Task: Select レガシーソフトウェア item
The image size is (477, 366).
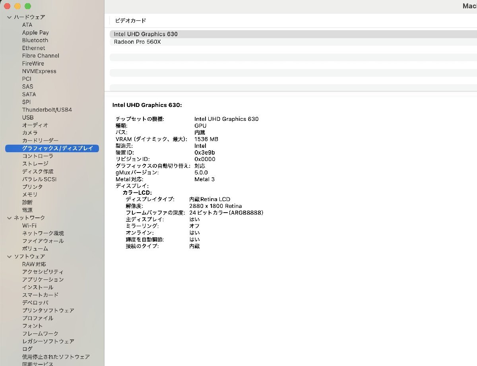Action: (x=48, y=341)
